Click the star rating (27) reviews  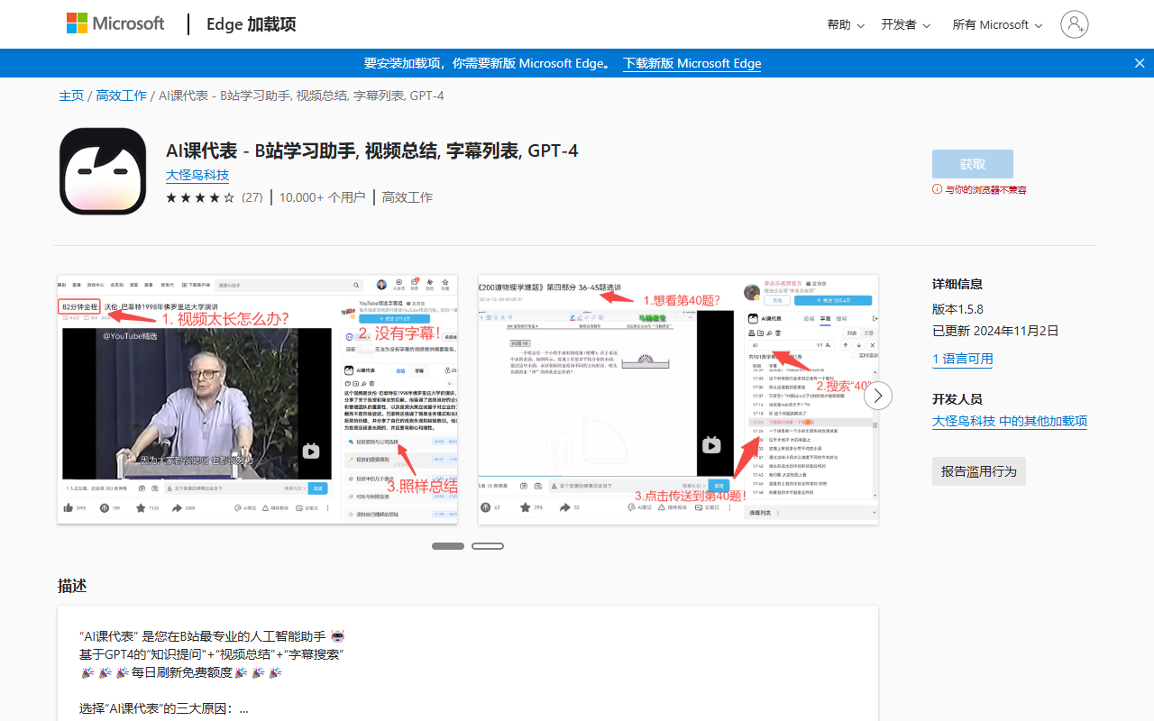(x=215, y=197)
